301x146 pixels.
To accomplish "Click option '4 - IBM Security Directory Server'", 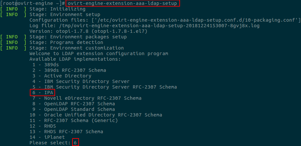I will coord(81,81).
